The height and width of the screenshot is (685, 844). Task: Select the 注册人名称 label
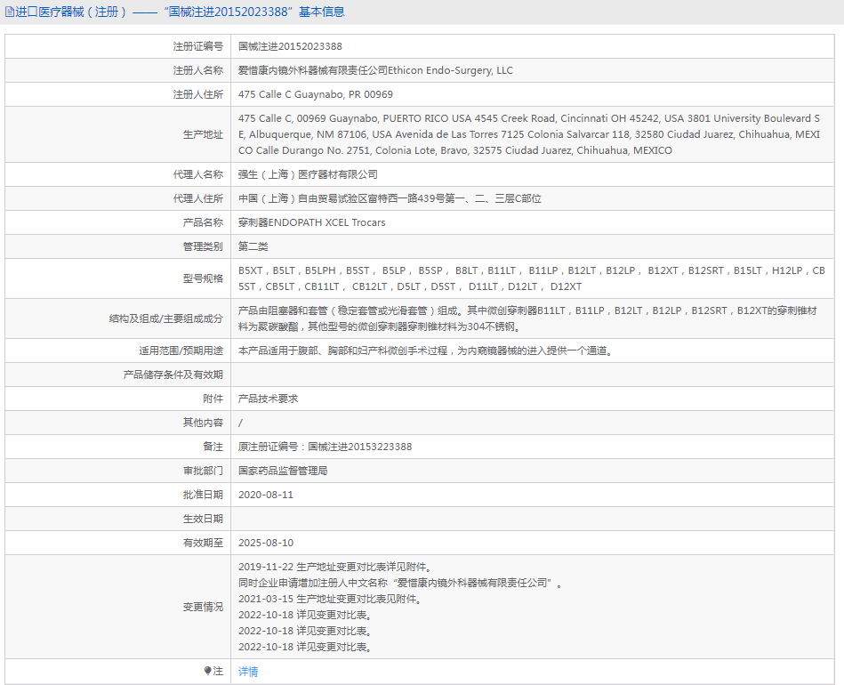tap(198, 70)
